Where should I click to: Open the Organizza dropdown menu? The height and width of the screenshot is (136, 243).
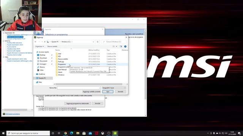(x=39, y=46)
